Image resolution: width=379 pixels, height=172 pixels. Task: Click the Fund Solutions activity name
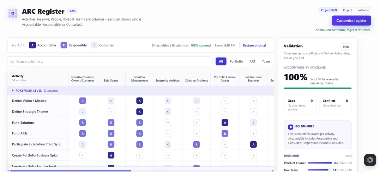tap(23, 123)
